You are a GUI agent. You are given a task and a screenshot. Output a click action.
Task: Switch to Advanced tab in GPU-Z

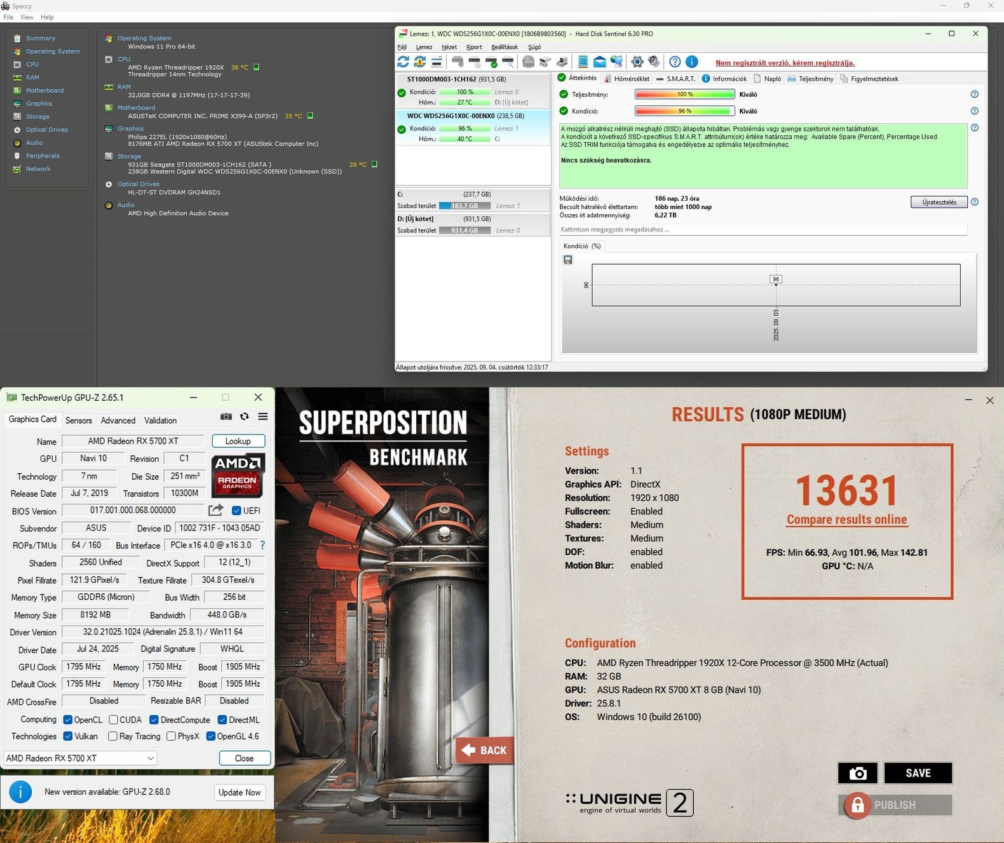coord(118,420)
